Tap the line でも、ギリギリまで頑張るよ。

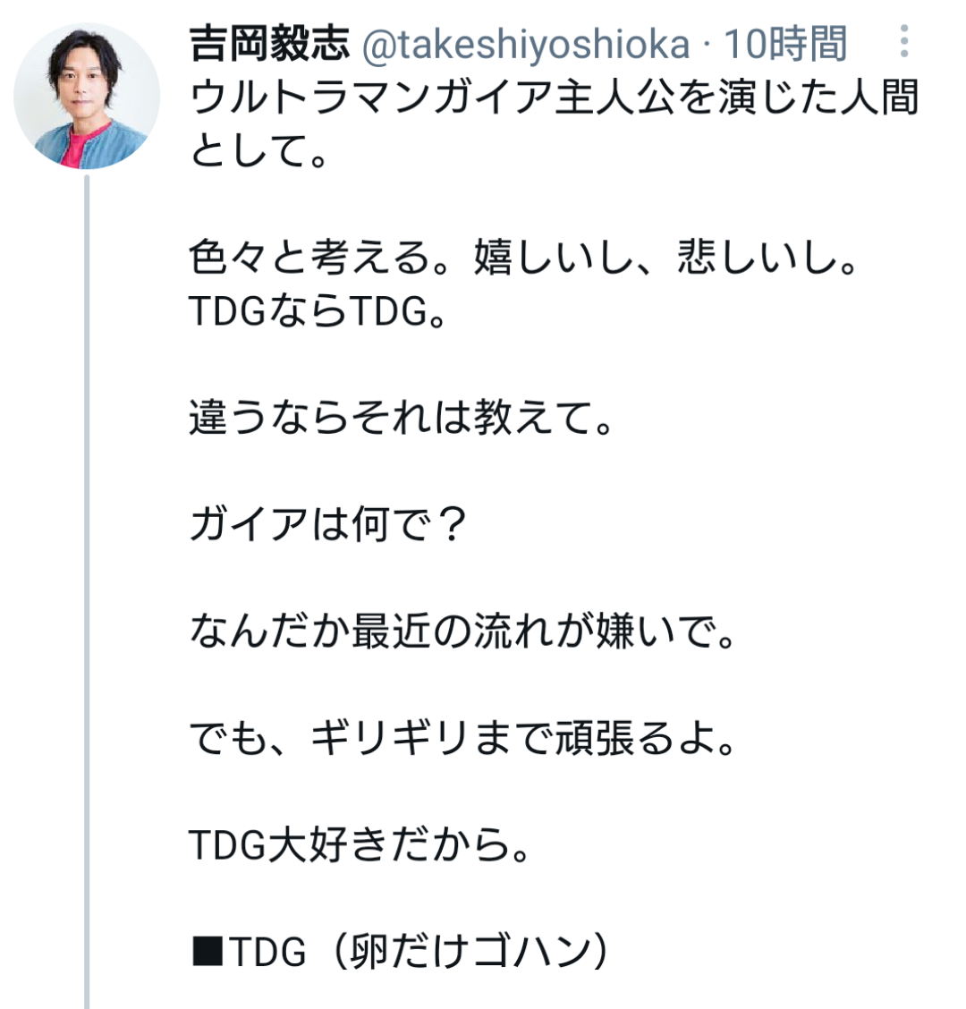(462, 742)
